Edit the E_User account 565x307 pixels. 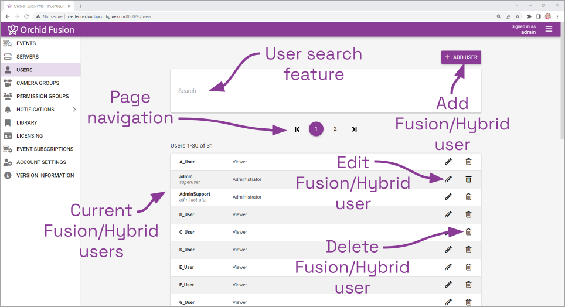click(x=448, y=267)
